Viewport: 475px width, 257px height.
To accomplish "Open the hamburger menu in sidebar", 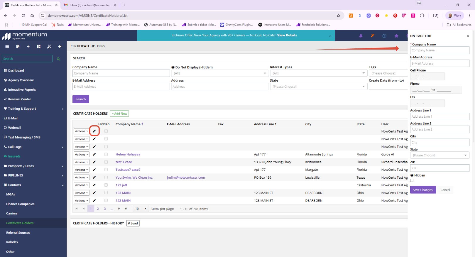I will click(7, 46).
